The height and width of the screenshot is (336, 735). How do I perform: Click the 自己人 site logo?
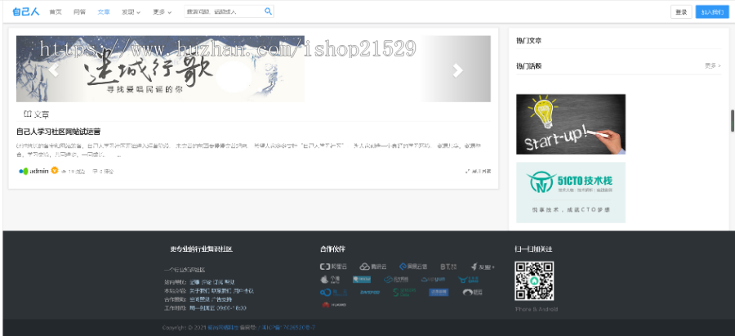coord(25,11)
